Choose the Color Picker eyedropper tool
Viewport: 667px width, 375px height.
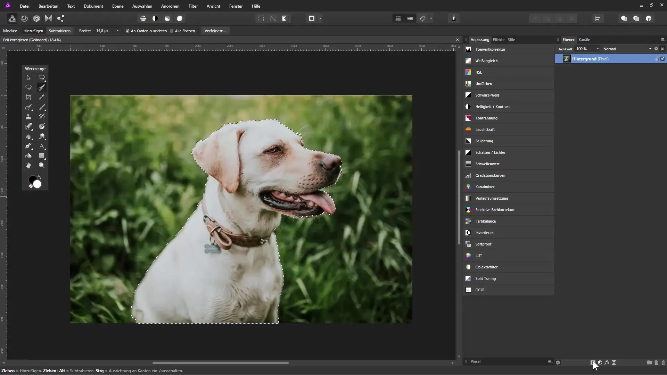point(42,98)
